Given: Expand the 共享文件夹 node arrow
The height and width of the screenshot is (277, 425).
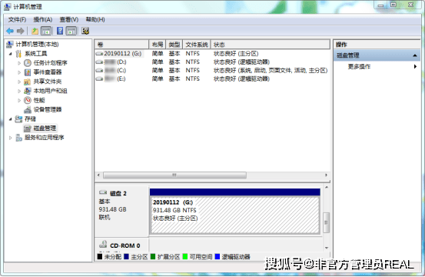Looking at the screenshot, I should click(x=19, y=82).
